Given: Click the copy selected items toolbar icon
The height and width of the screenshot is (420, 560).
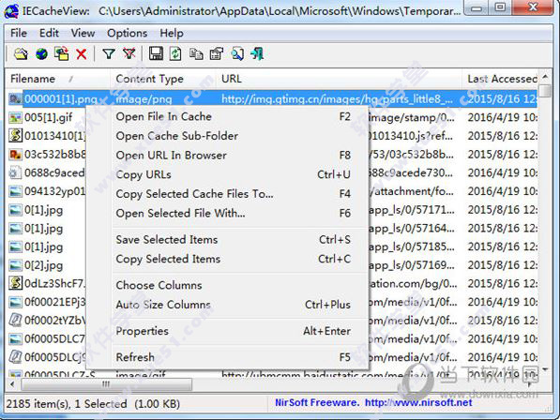Looking at the screenshot, I should click(196, 54).
